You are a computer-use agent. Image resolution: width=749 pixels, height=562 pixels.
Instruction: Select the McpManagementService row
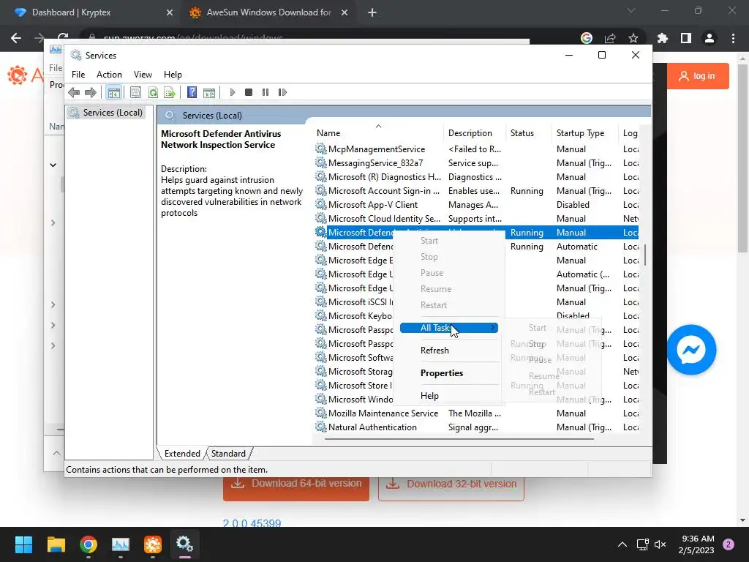[x=476, y=149]
